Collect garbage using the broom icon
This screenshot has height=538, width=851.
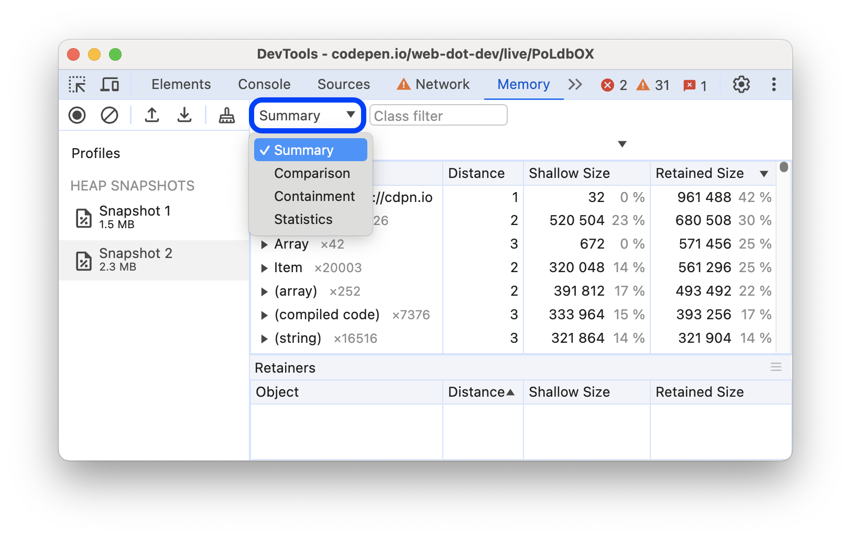pos(226,115)
